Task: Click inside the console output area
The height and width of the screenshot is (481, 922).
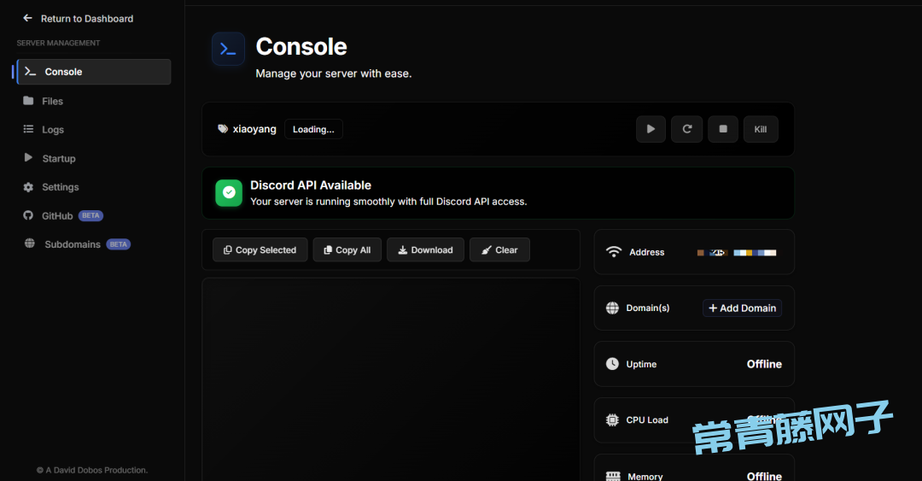Action: point(390,376)
